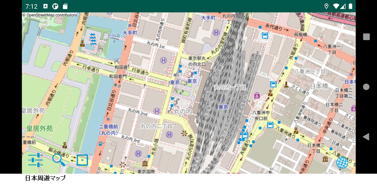Tap the hotel icon near 大手町 station label
Viewport: 377px width, 184px height.
[x=216, y=32]
